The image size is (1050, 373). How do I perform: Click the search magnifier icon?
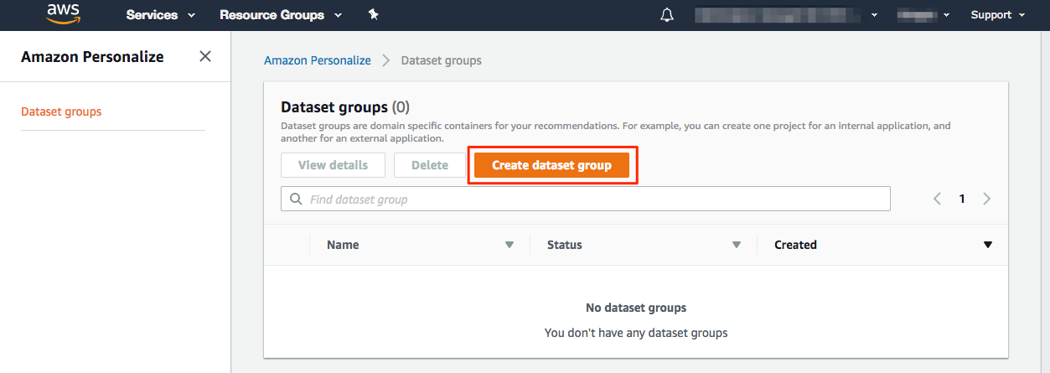coord(295,199)
